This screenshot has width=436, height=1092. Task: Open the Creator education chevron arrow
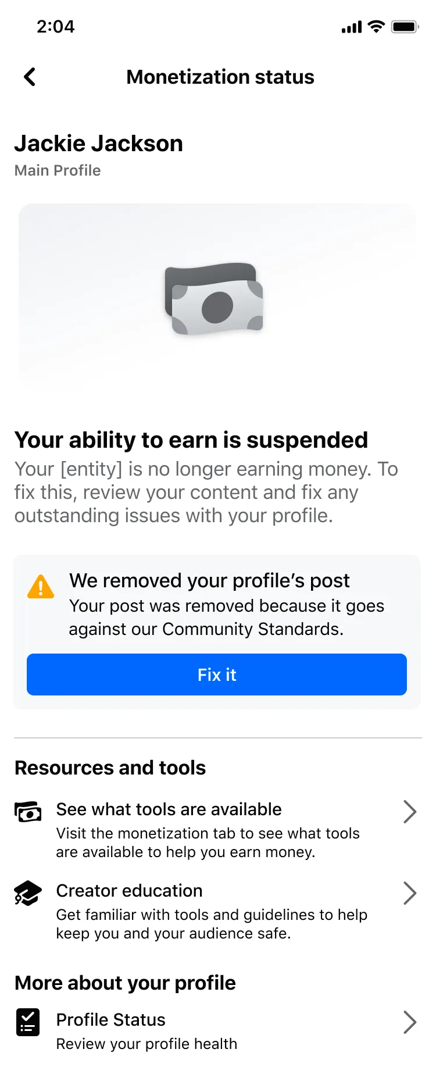(x=410, y=893)
